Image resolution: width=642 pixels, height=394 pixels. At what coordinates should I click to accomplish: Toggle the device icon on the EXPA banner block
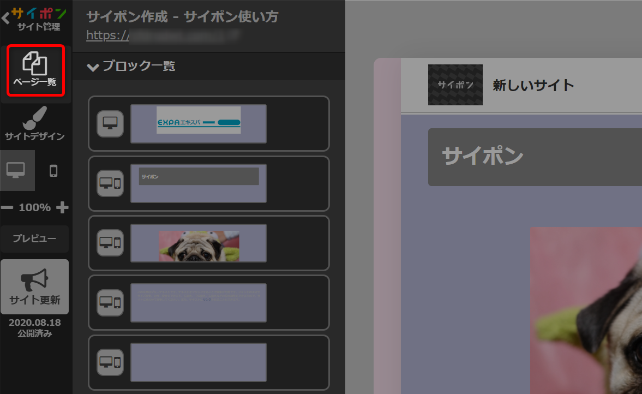point(110,124)
